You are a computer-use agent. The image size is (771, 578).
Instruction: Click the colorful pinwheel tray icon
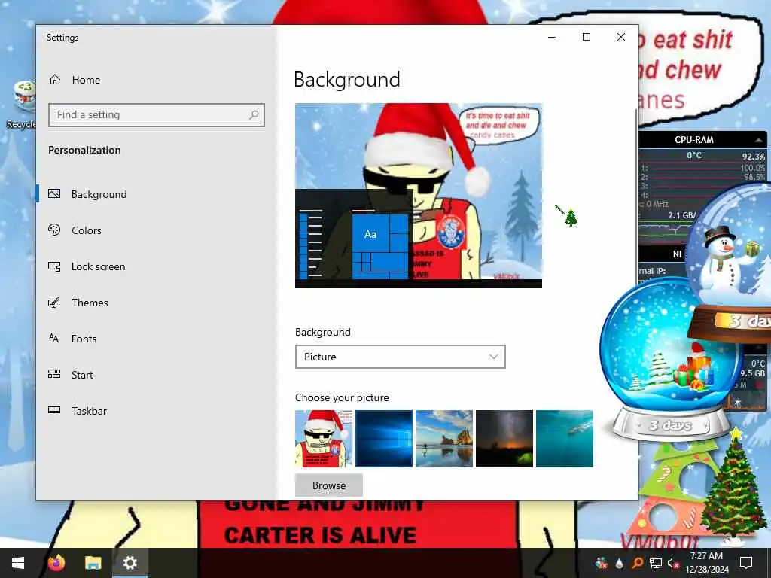coord(602,563)
